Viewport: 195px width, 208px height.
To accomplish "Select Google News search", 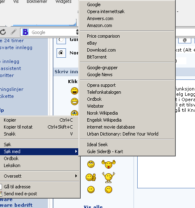I will pyautogui.click(x=127, y=75).
